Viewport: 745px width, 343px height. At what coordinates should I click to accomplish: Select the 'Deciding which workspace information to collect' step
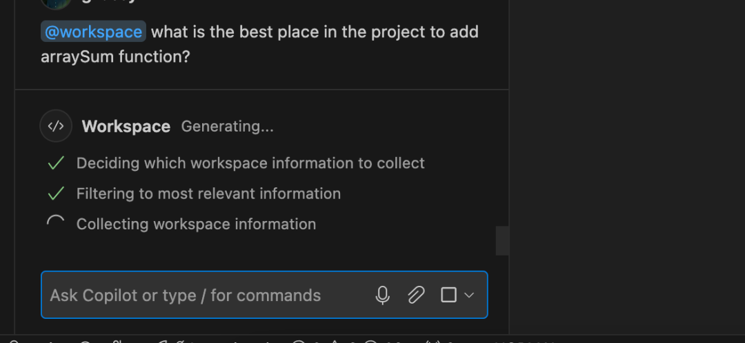coord(250,163)
